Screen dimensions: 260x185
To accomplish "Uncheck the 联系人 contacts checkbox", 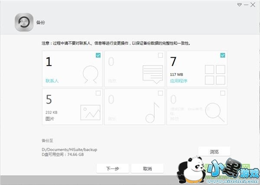I will point(98,55).
